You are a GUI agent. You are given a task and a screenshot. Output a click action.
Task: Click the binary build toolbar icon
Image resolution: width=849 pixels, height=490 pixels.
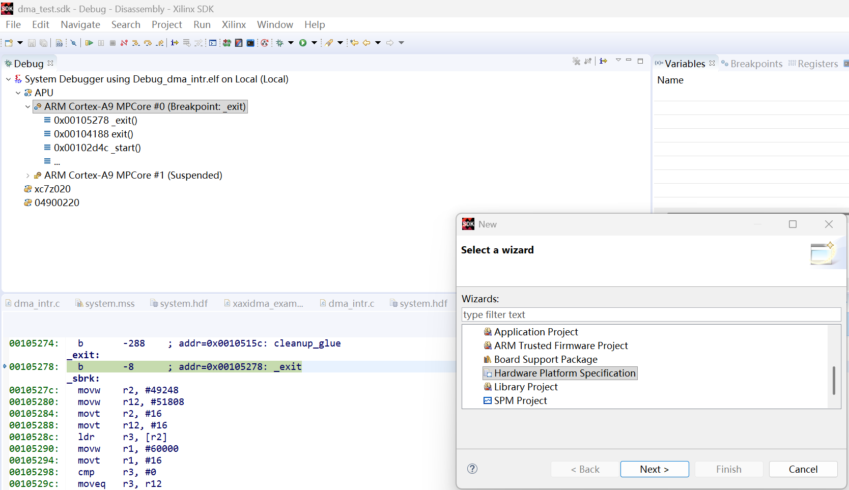(59, 43)
